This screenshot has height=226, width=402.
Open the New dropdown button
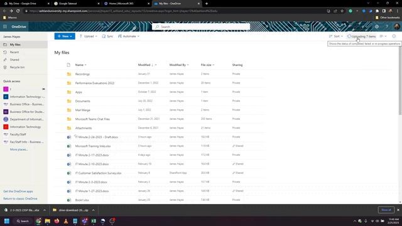(x=65, y=36)
